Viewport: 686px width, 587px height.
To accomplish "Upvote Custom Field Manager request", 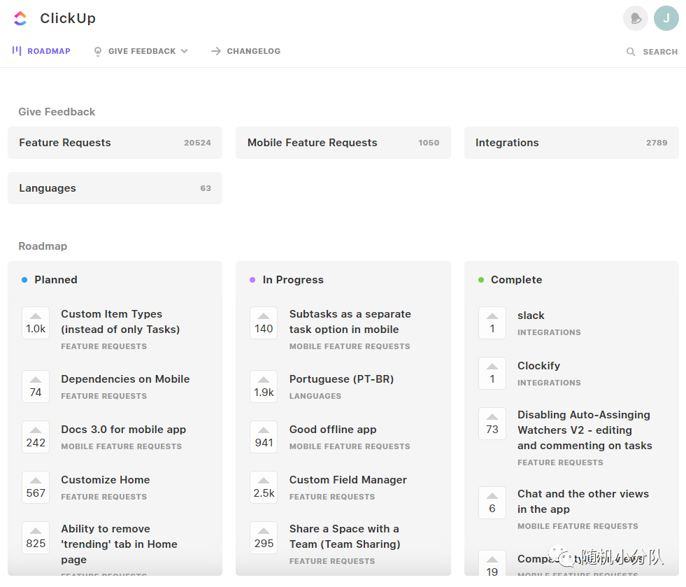I will 264,487.
